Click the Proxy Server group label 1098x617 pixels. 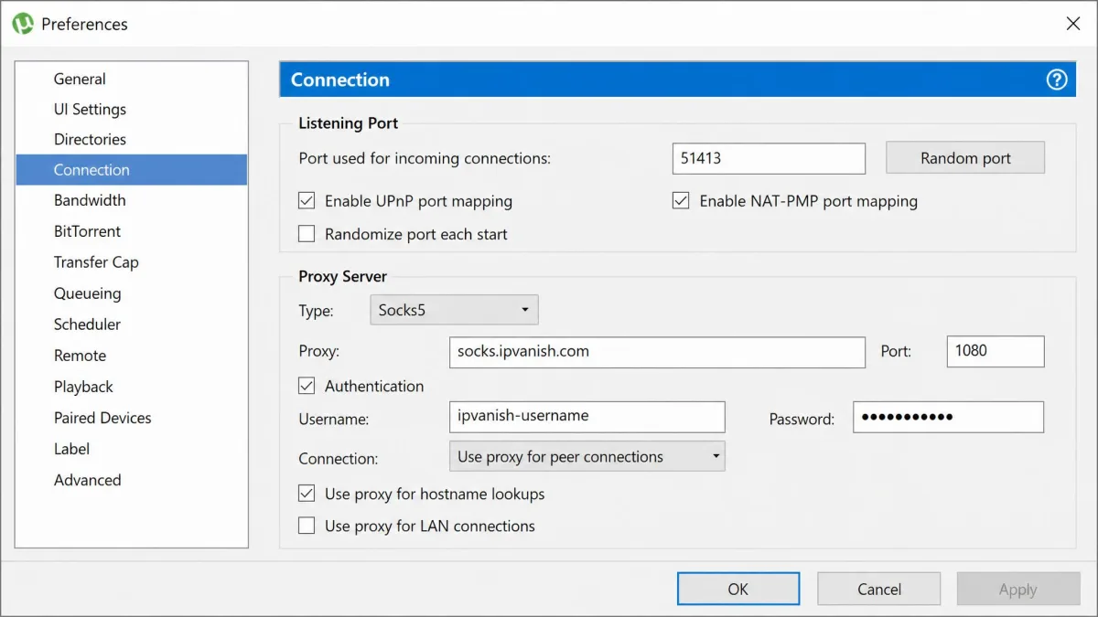(x=343, y=276)
